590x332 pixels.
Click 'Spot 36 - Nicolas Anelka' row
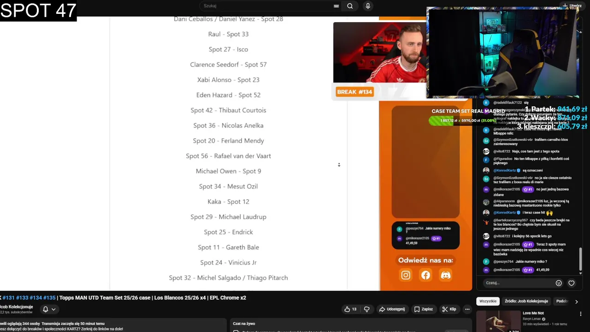pos(228,125)
